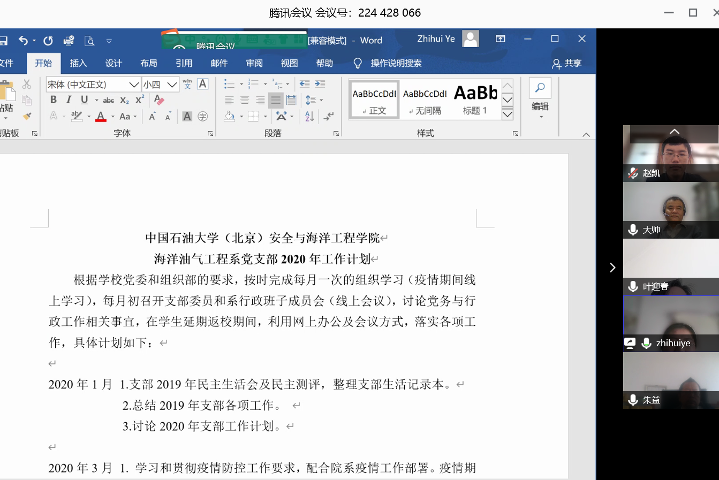Apply italic formatting
Screen dimensions: 719x480
(x=68, y=100)
